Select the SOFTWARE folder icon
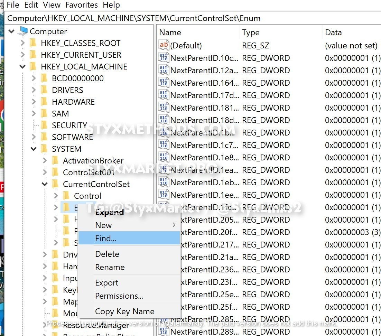 coord(44,137)
